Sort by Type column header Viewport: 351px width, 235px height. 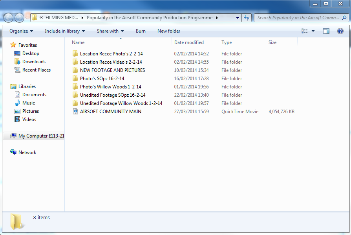(227, 42)
